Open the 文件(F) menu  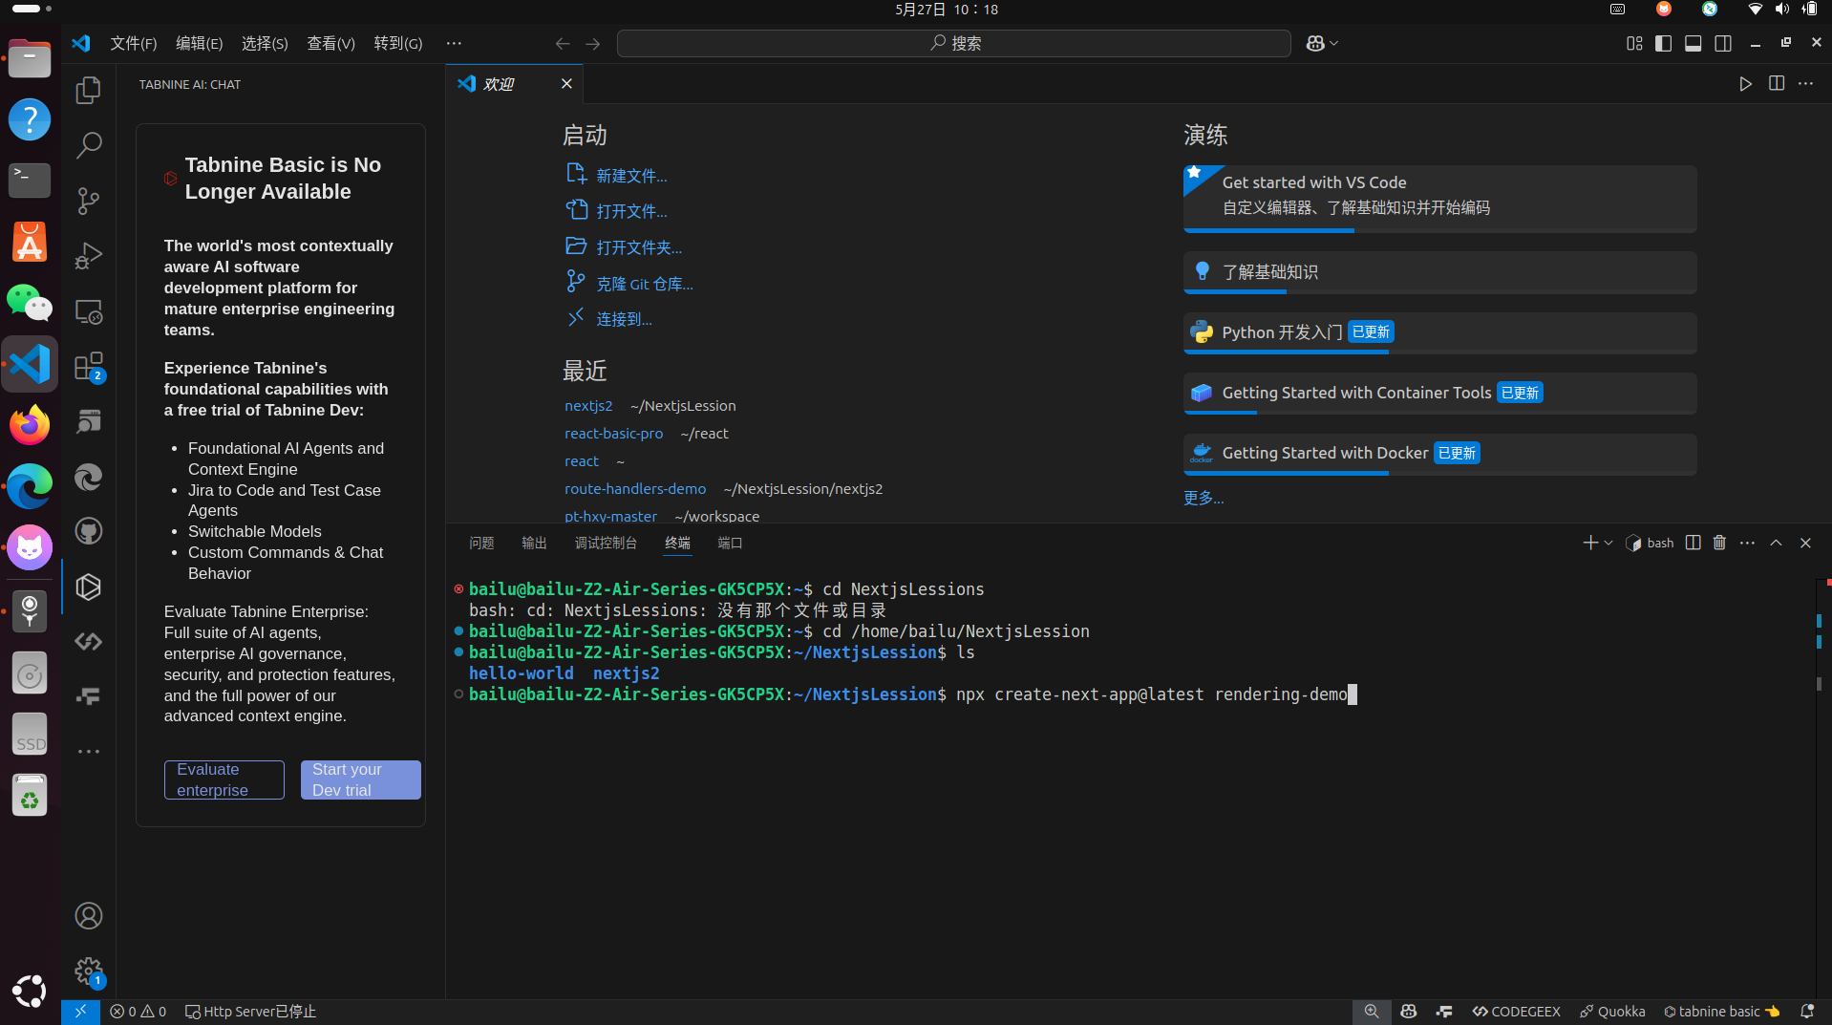(x=134, y=44)
